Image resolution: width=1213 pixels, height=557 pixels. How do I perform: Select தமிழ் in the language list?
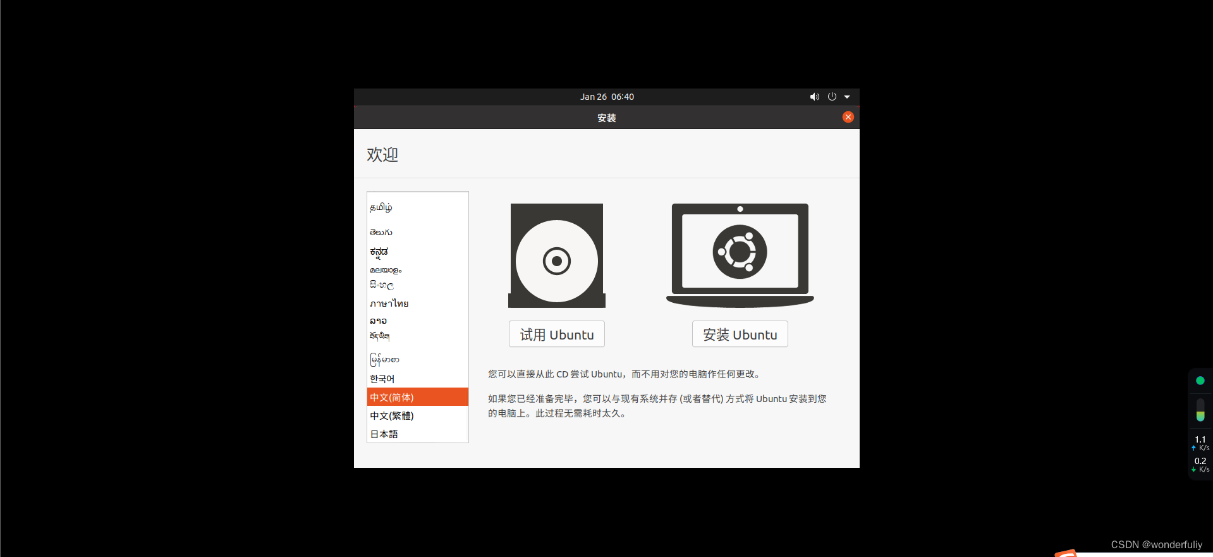pos(418,207)
